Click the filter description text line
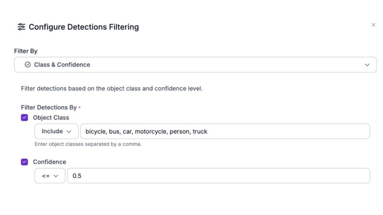 point(111,89)
